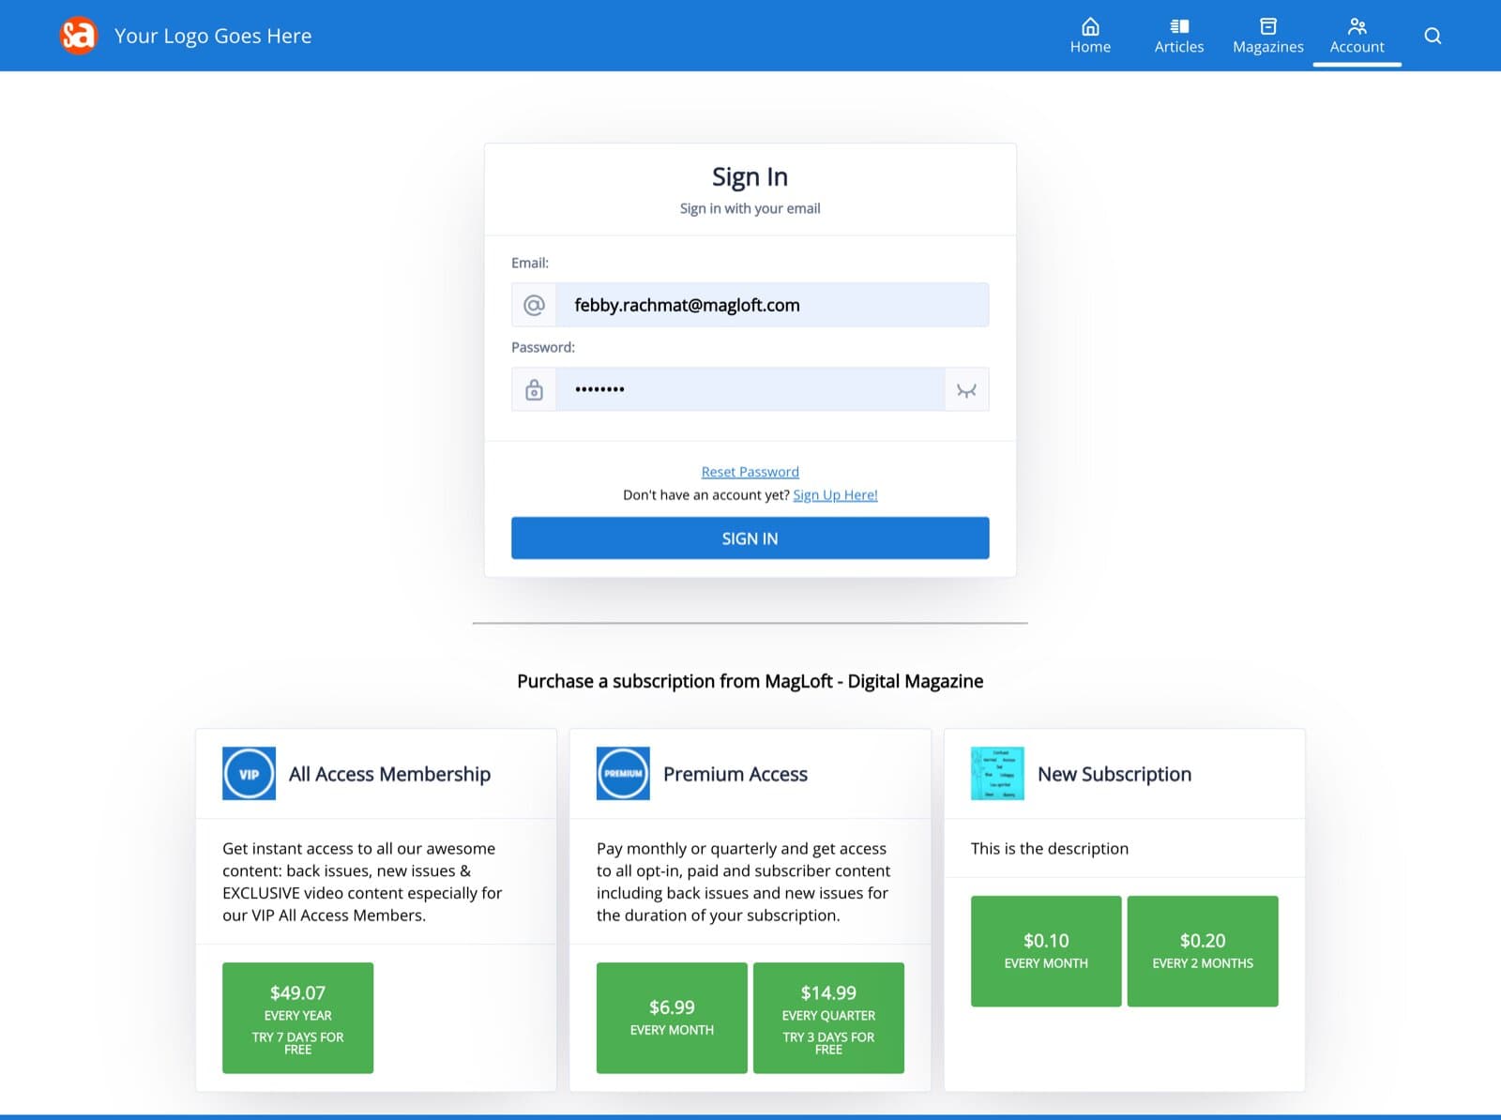Click the 'All Access Membership' title
The image size is (1501, 1120).
389,774
